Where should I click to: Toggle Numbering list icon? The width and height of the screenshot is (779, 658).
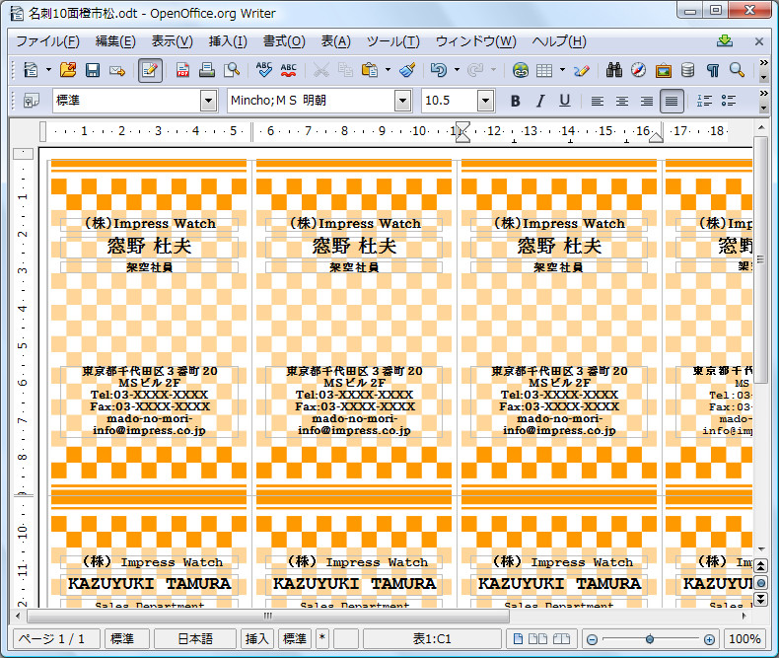(x=704, y=101)
